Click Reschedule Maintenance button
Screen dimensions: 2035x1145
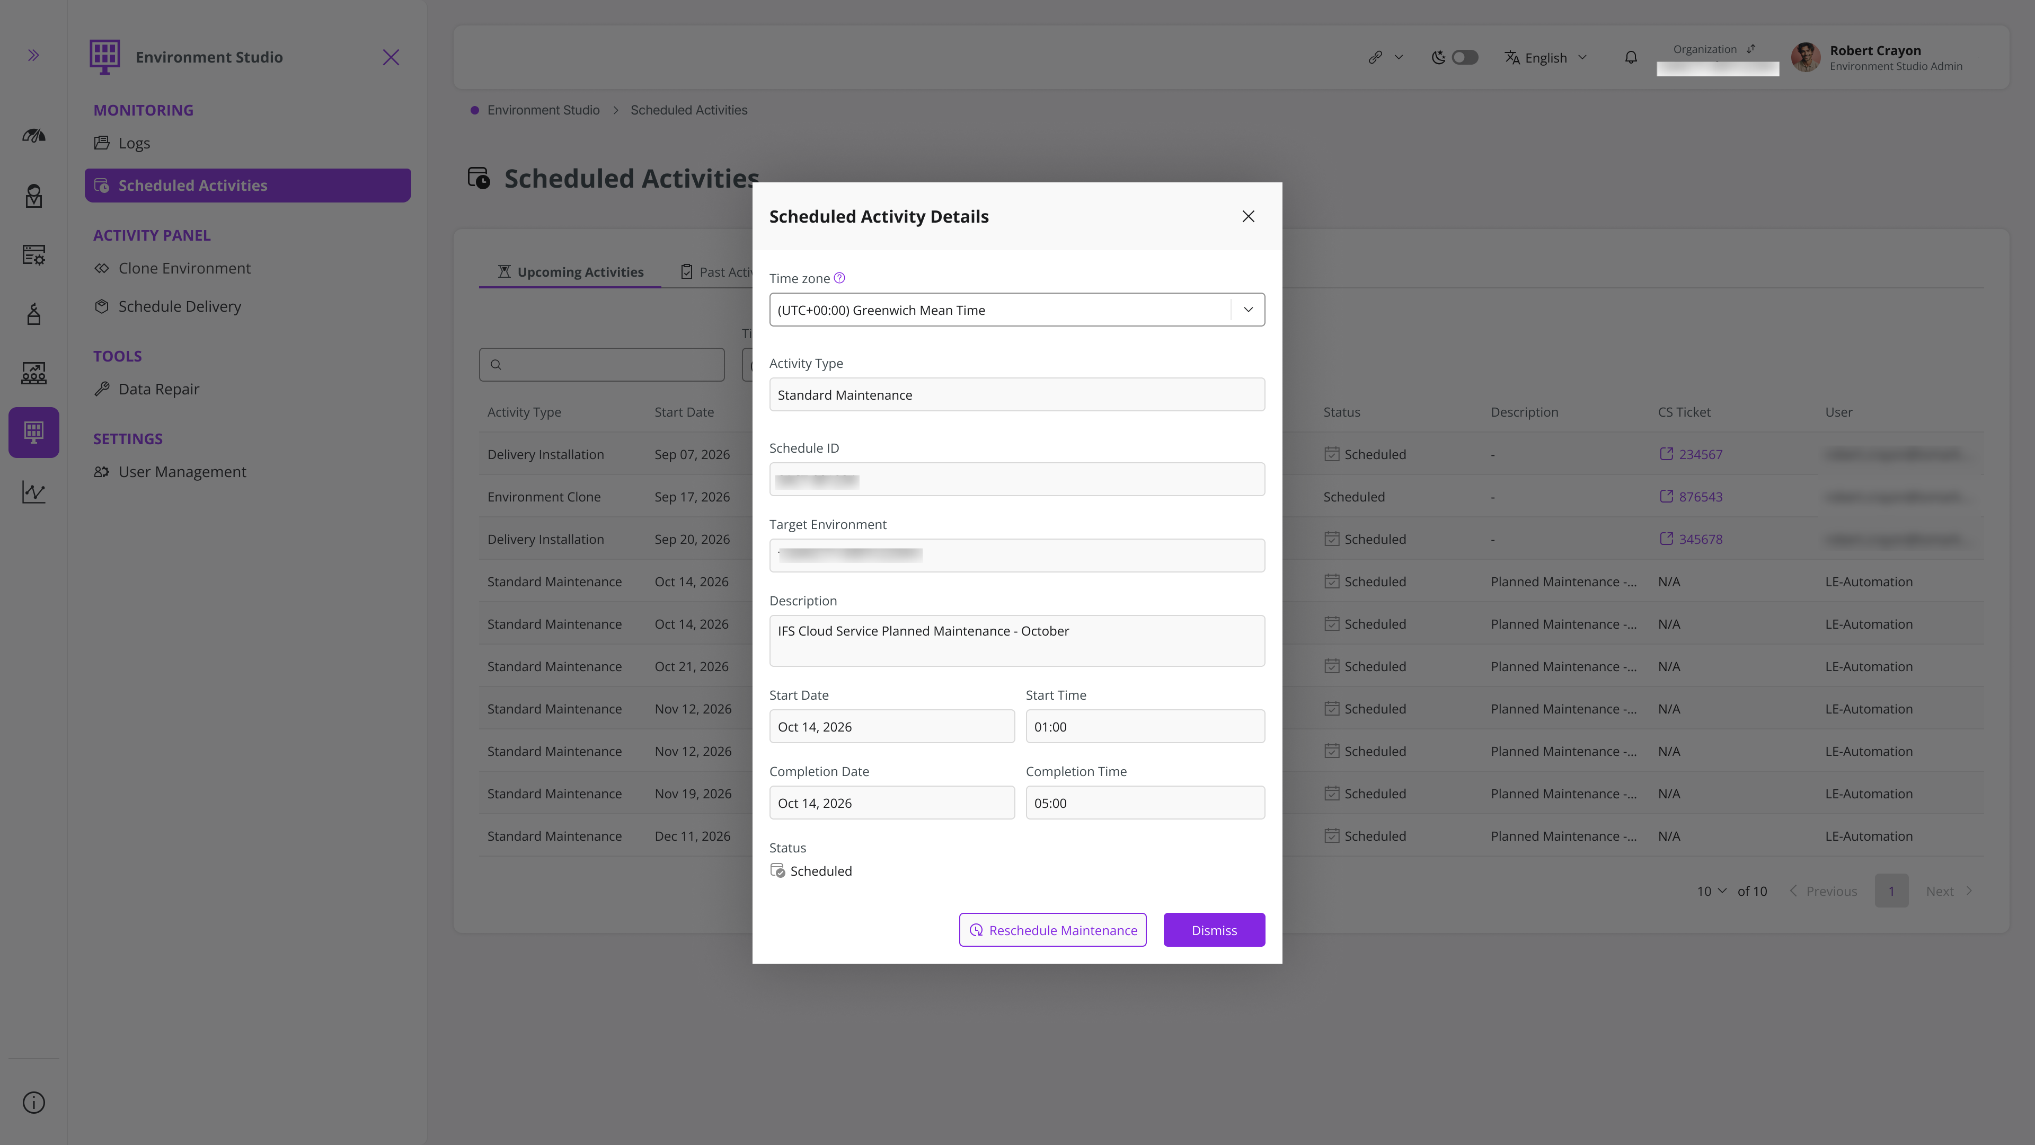pos(1053,930)
